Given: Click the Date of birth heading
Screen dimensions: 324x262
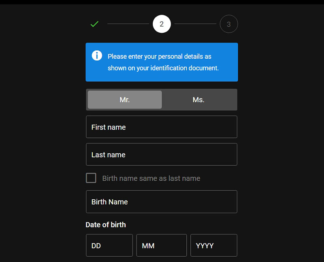Looking at the screenshot, I should 106,225.
